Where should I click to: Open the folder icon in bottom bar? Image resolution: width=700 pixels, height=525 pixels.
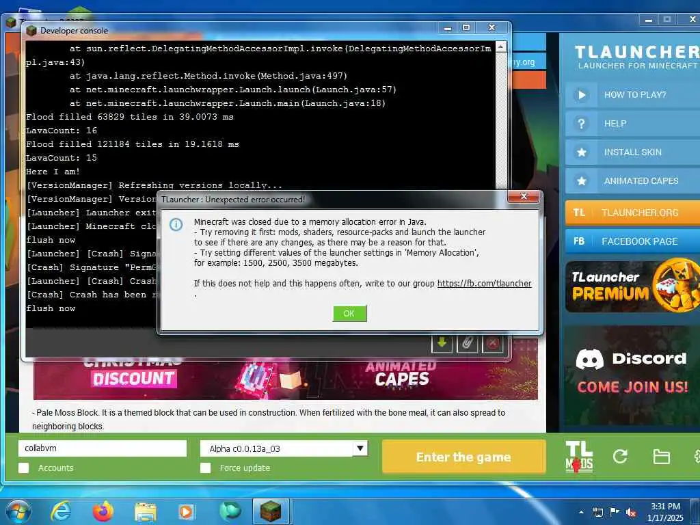pyautogui.click(x=661, y=457)
